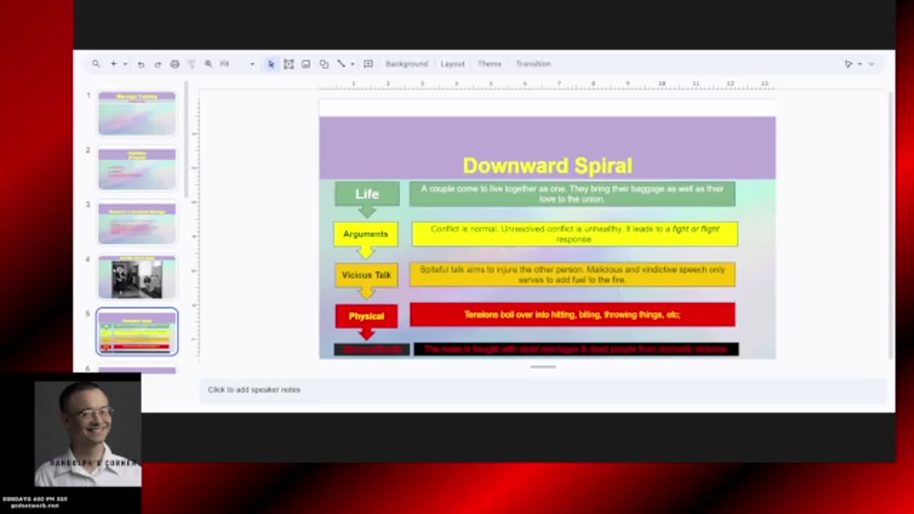Click the red Physical box

(366, 316)
